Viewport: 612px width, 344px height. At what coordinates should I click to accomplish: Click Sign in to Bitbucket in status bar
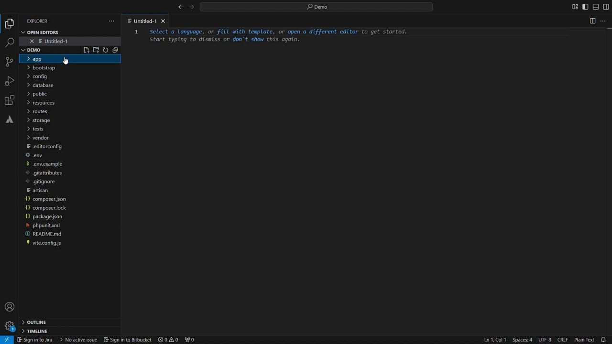pos(127,340)
